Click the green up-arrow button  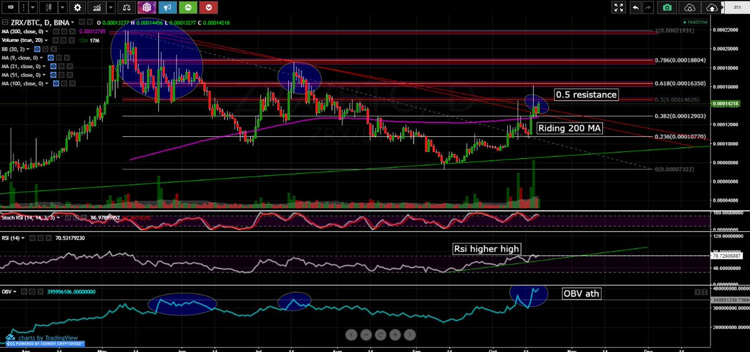coord(188,7)
